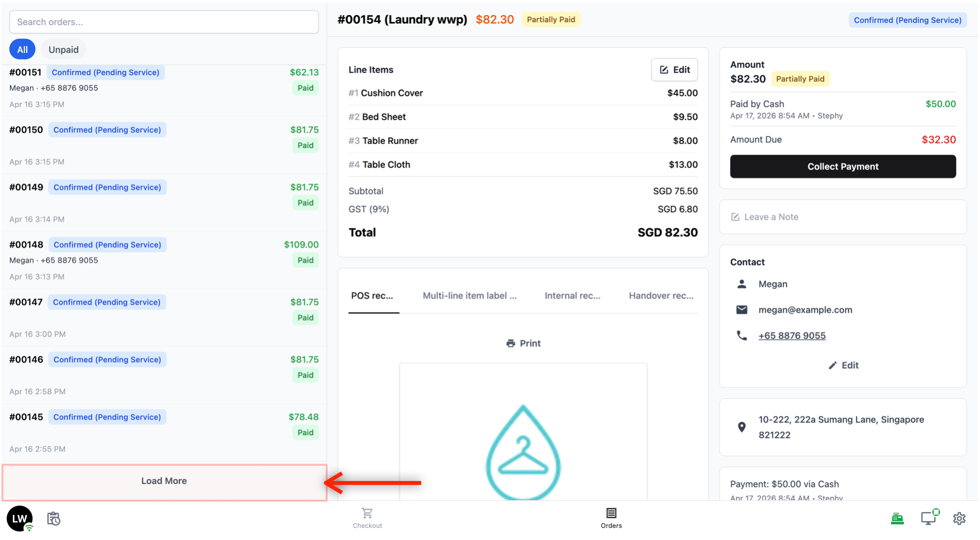
Task: Switch to Internal receipt tab
Action: tap(572, 296)
